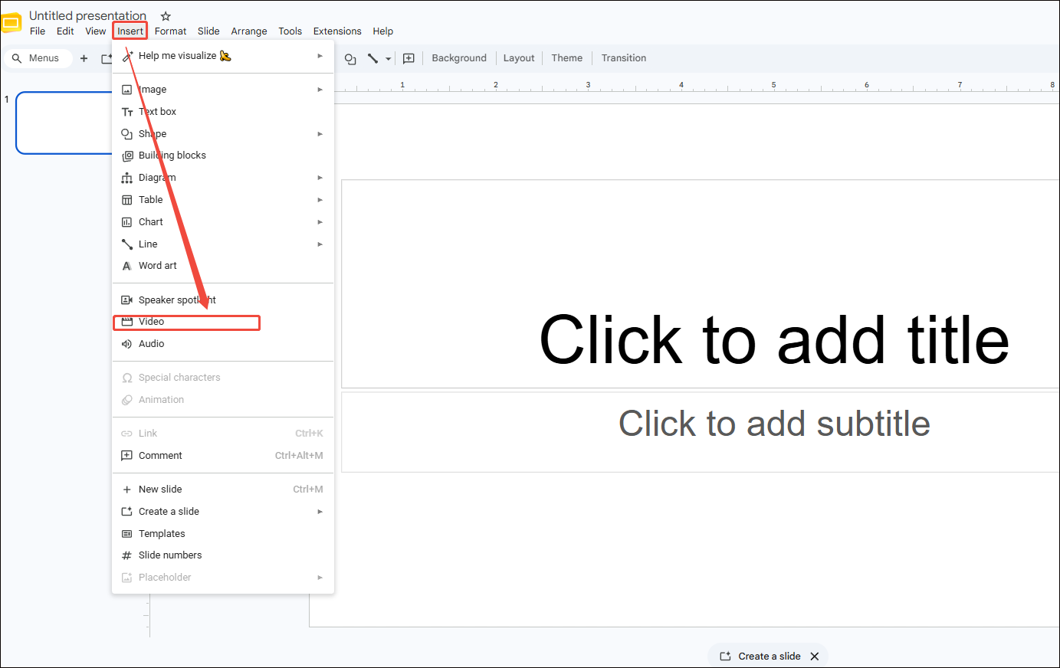The height and width of the screenshot is (668, 1060).
Task: Expand the Create a slide submenu arrow
Action: 320,512
